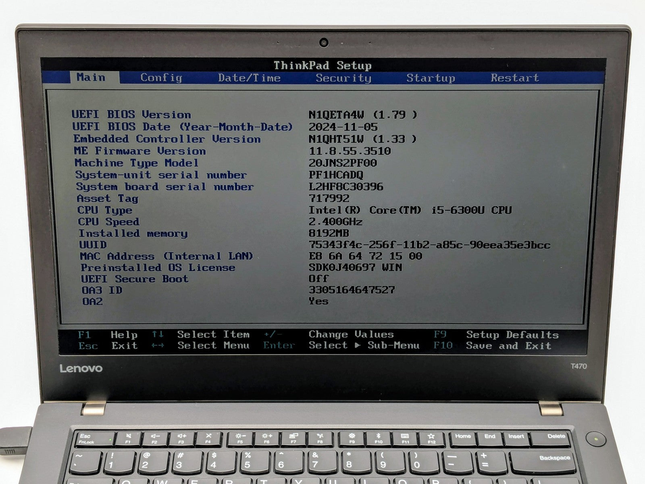Click the Lenovo logo on the bezel
This screenshot has height=484, width=645.
81,368
